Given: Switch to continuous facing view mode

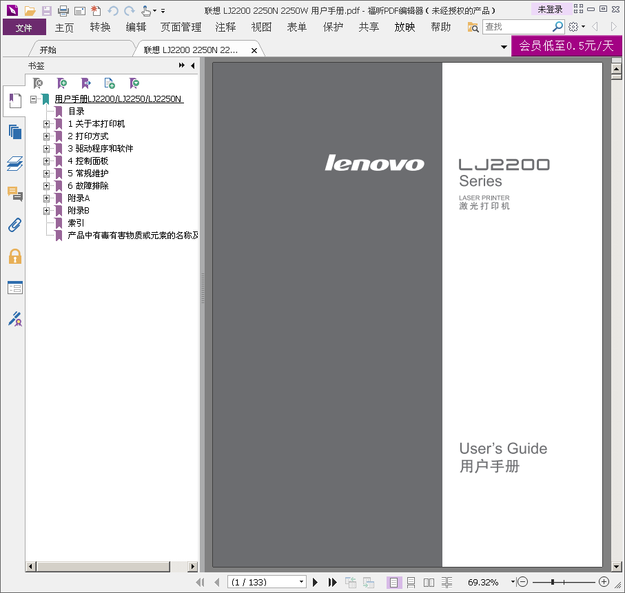Looking at the screenshot, I should pos(447,583).
